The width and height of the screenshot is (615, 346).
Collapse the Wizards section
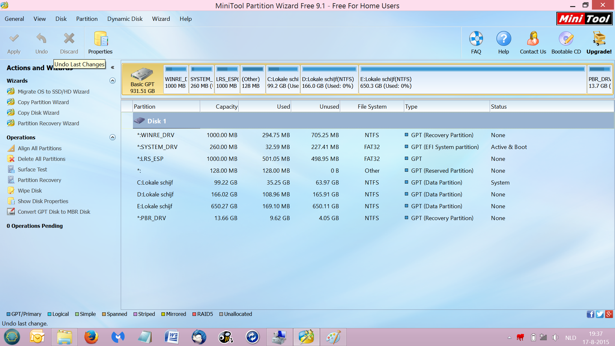tap(112, 81)
